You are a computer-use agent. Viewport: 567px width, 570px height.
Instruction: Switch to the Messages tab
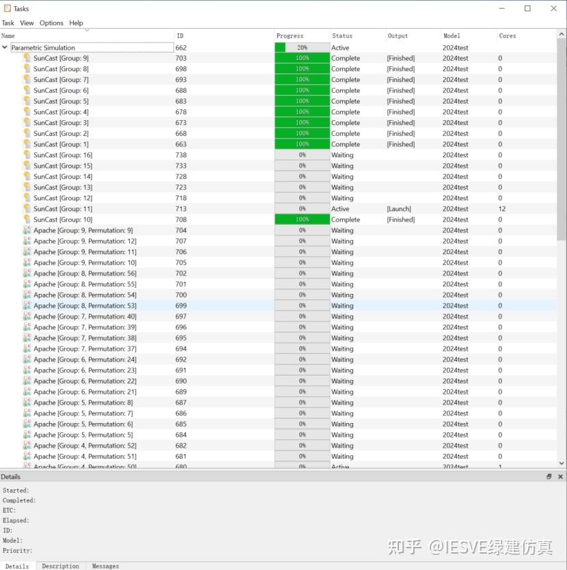pos(105,566)
